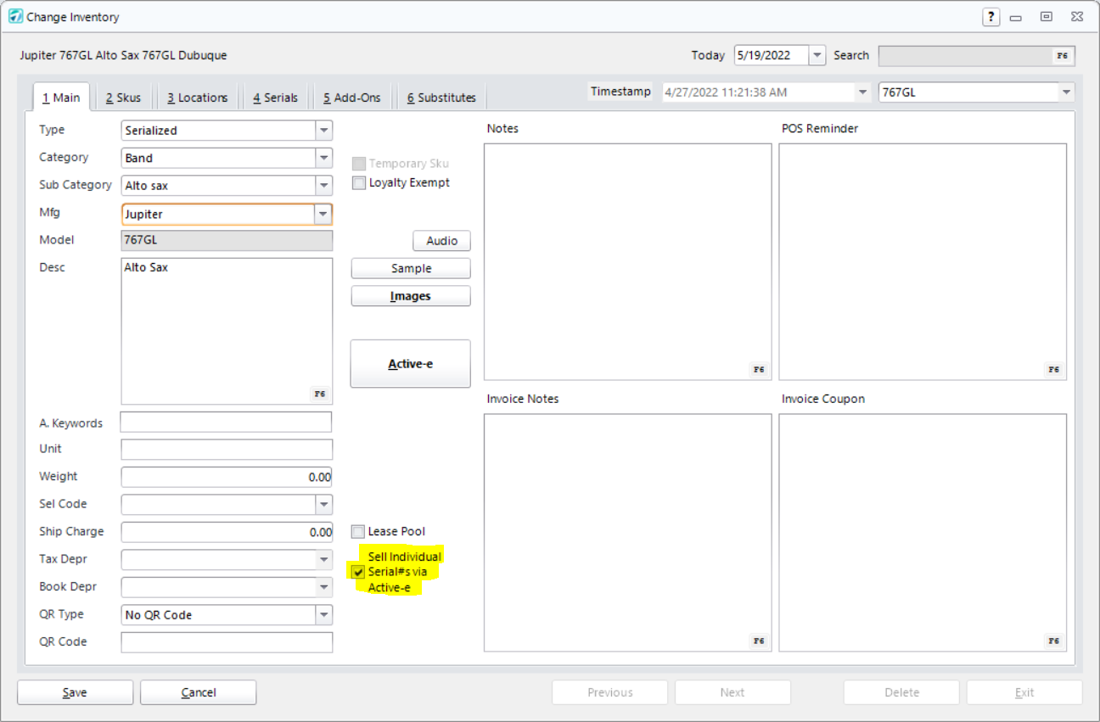Click the F6 icon in Invoice Coupon box
The width and height of the screenshot is (1100, 722).
tap(1053, 641)
